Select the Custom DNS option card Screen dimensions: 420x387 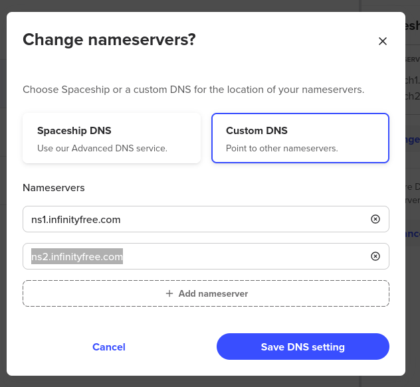pos(300,138)
